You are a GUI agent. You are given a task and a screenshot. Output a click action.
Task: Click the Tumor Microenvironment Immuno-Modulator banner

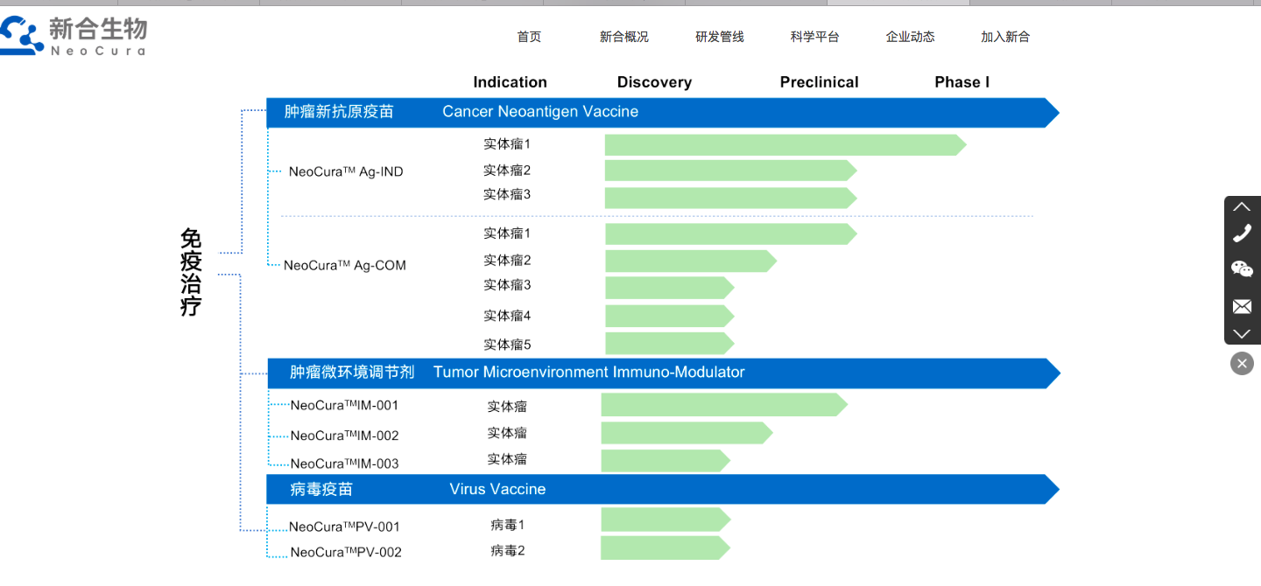click(x=657, y=373)
